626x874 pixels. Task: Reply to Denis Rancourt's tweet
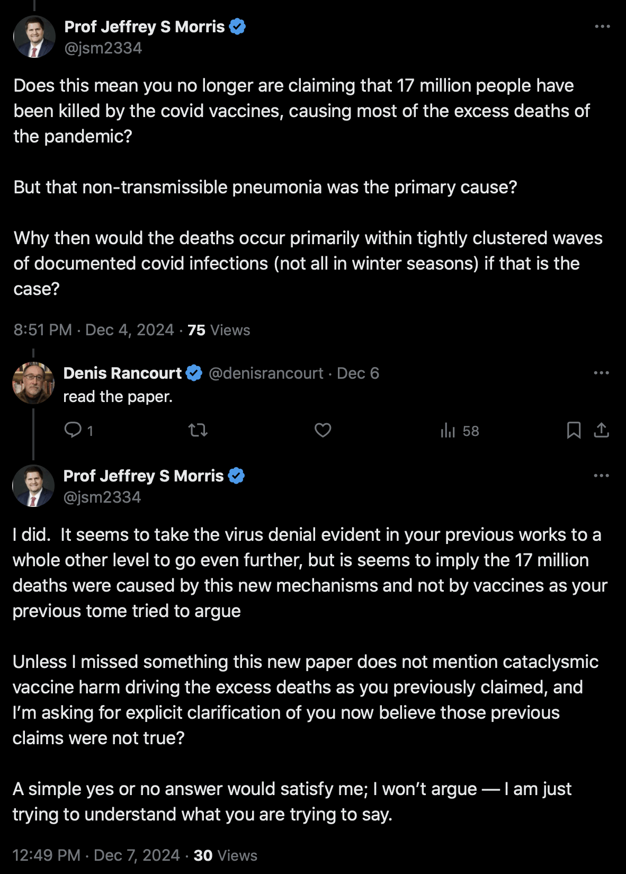[x=73, y=430]
